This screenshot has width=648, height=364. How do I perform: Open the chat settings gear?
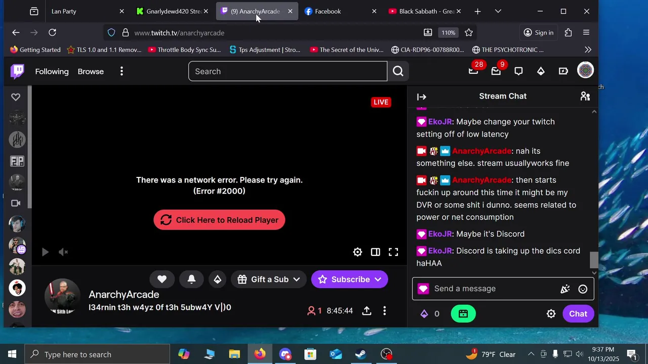coord(551,314)
